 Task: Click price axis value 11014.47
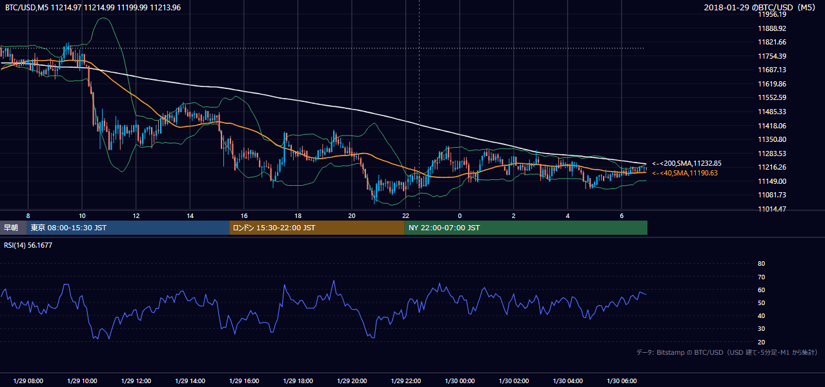pos(772,209)
